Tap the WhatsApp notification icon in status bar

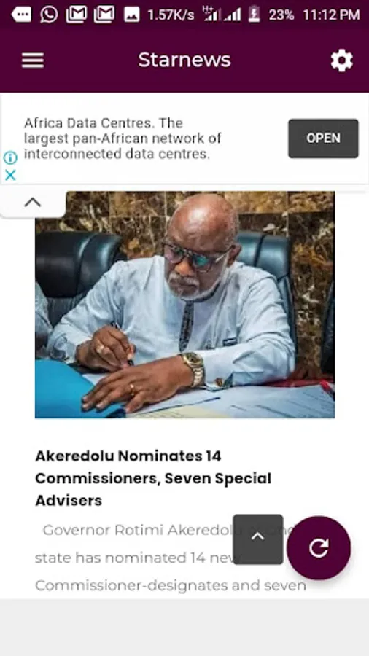pos(49,15)
